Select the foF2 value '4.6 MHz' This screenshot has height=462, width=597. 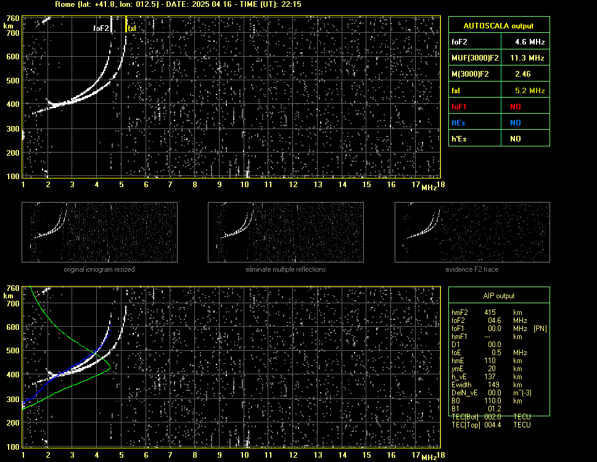pos(530,42)
